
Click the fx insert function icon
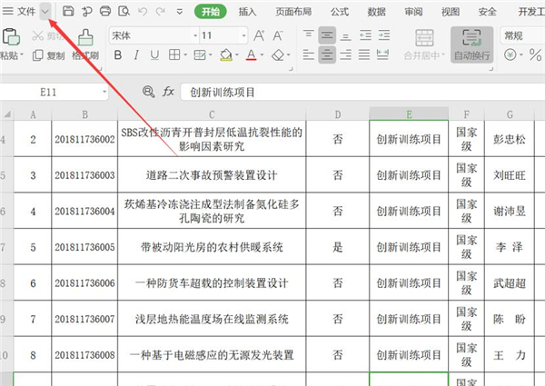pos(168,92)
